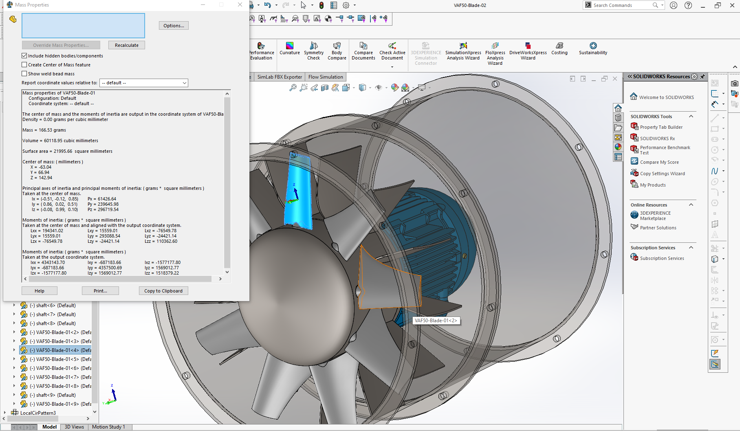This screenshot has height=431, width=740.
Task: Start SimulationXpress Analysis Wizard
Action: coord(463,51)
